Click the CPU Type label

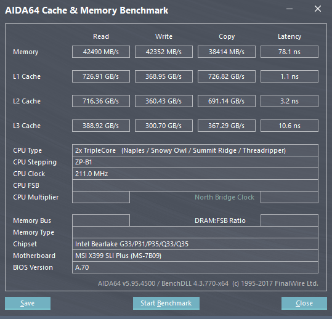point(28,150)
